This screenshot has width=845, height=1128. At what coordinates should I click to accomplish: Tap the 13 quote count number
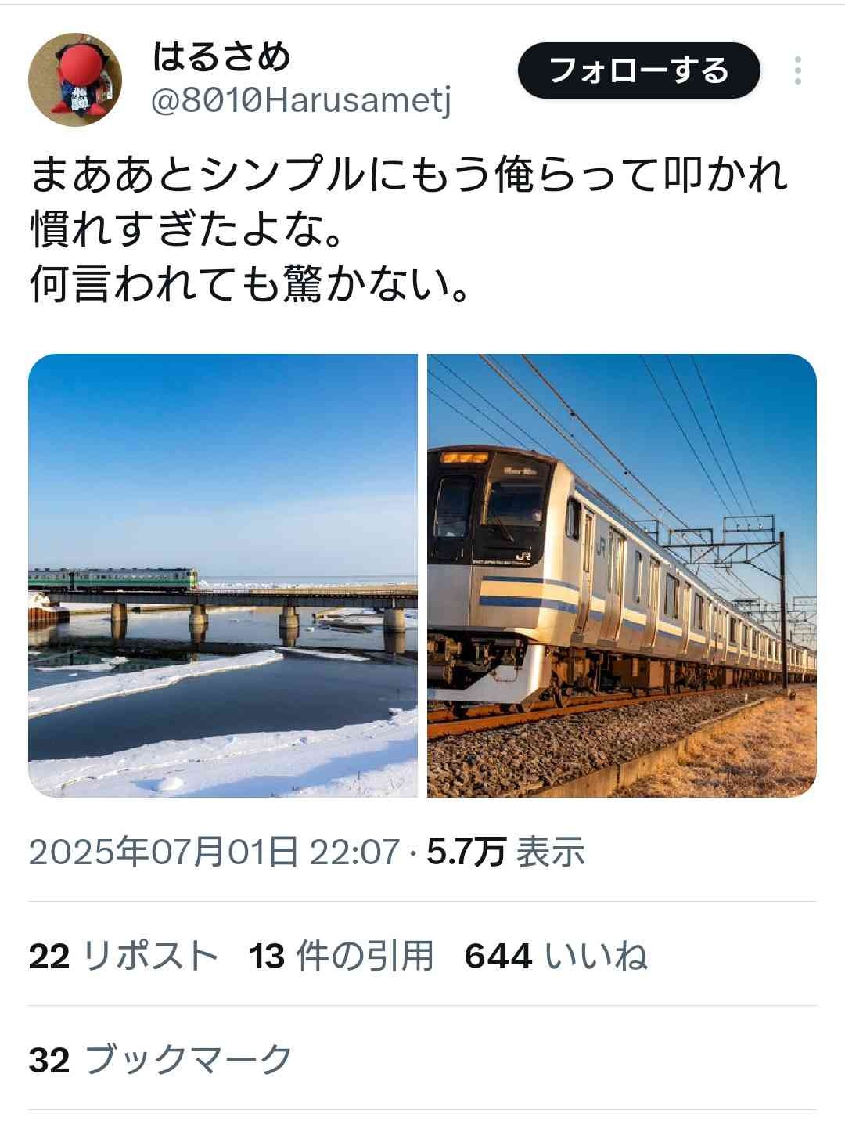tap(267, 957)
